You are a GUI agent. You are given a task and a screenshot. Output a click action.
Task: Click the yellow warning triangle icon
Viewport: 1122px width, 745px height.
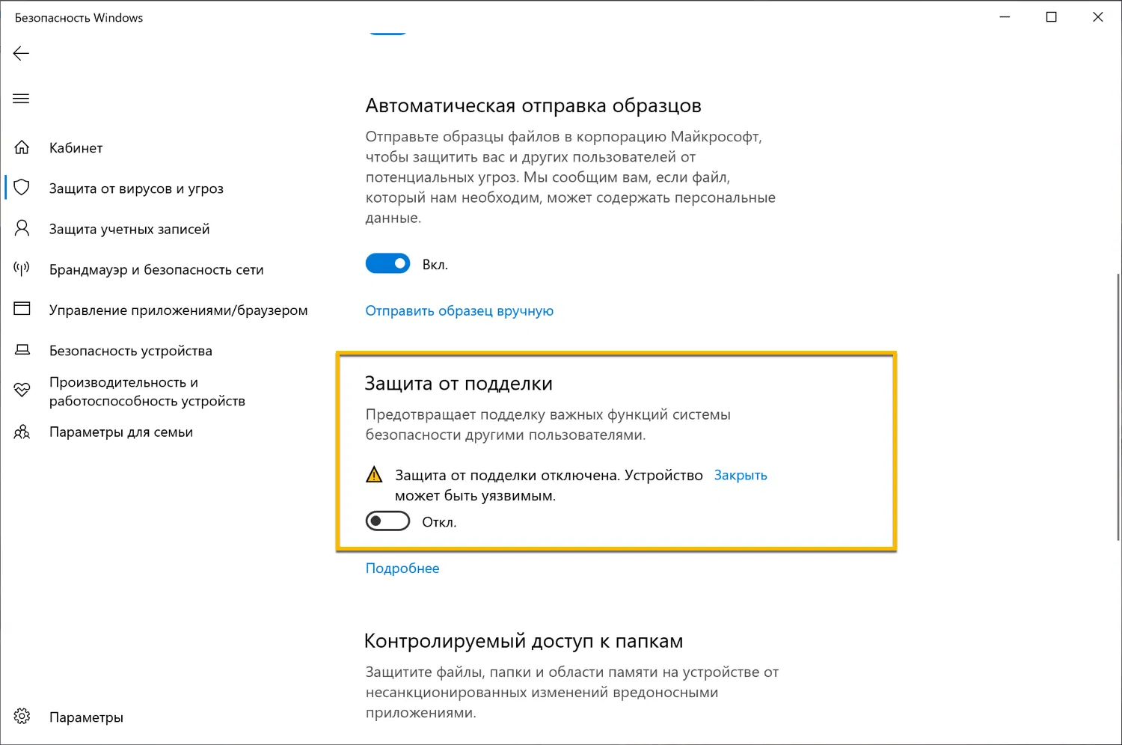[374, 475]
